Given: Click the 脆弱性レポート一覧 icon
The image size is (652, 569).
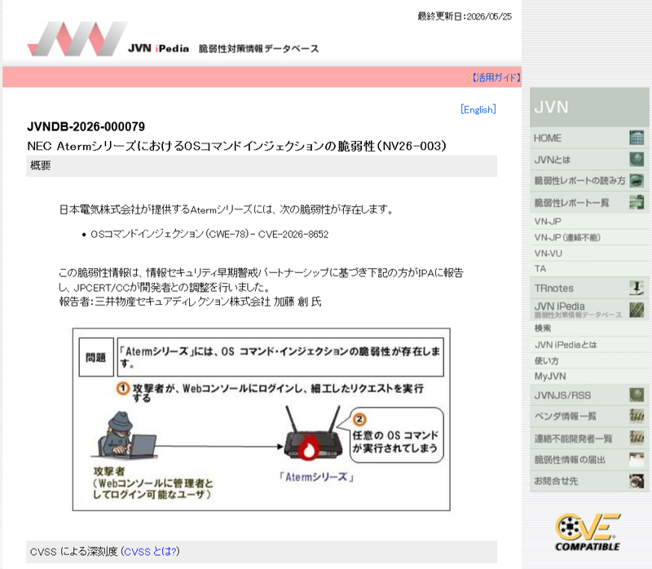Looking at the screenshot, I should click(x=637, y=202).
